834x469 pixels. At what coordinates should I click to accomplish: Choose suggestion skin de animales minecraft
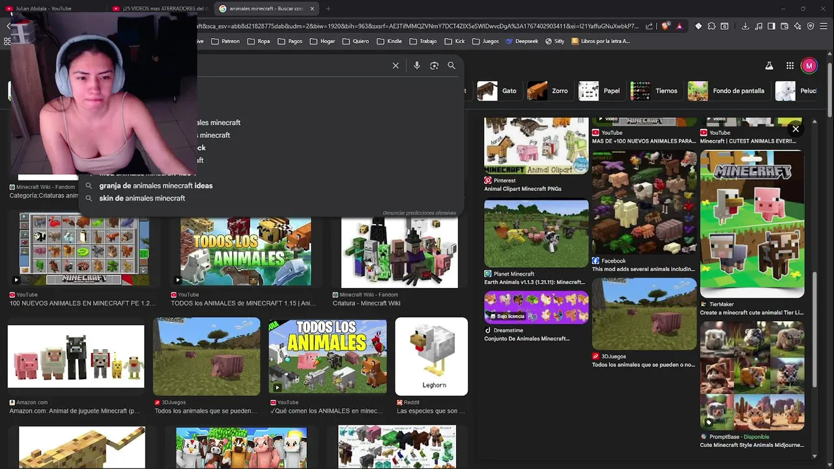142,198
